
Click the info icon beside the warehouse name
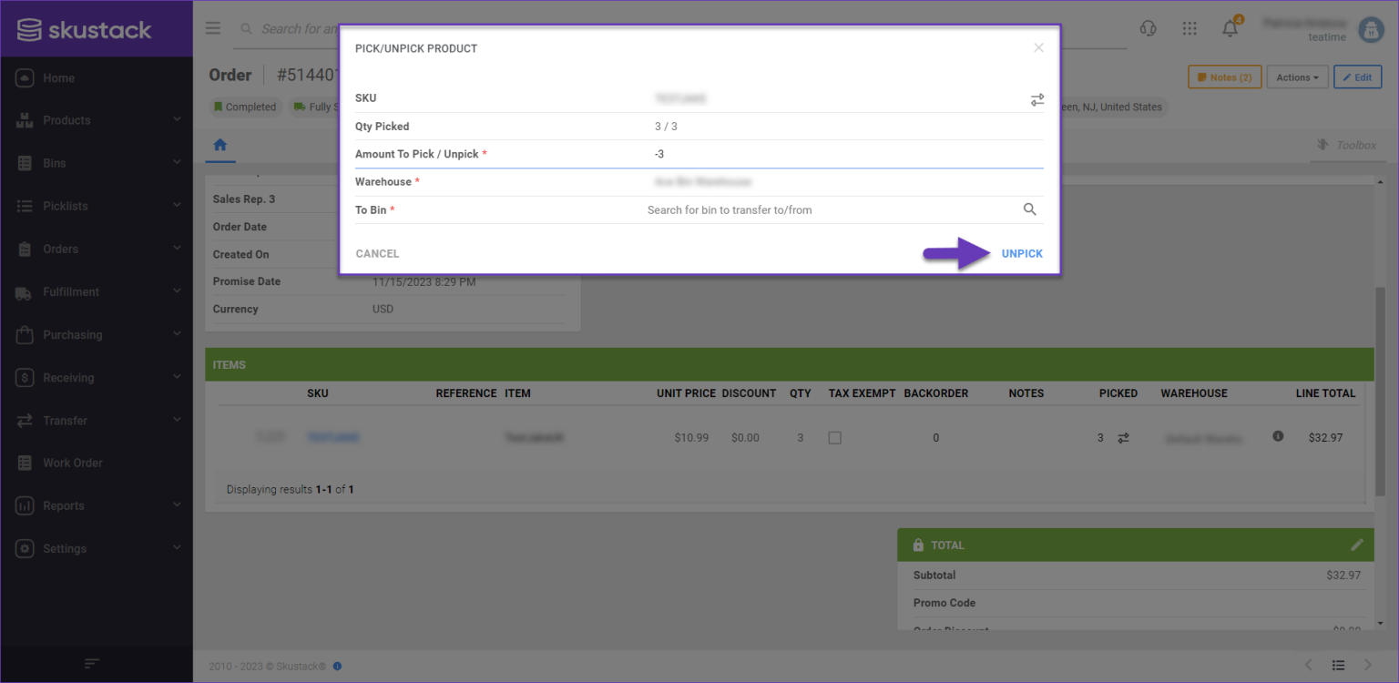[1277, 436]
